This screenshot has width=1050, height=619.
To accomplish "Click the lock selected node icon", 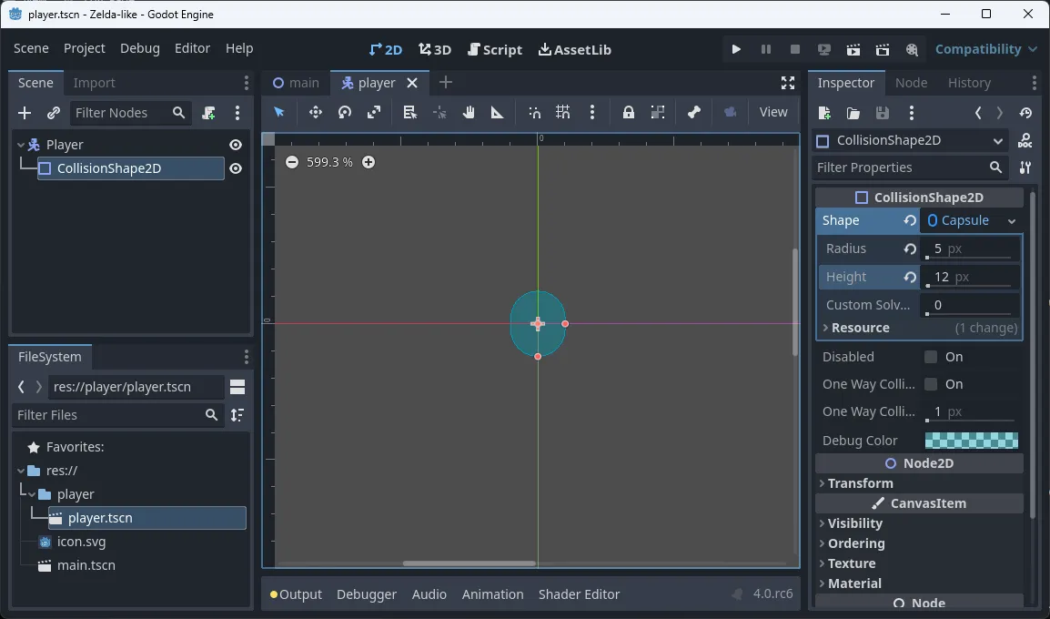I will coord(628,112).
